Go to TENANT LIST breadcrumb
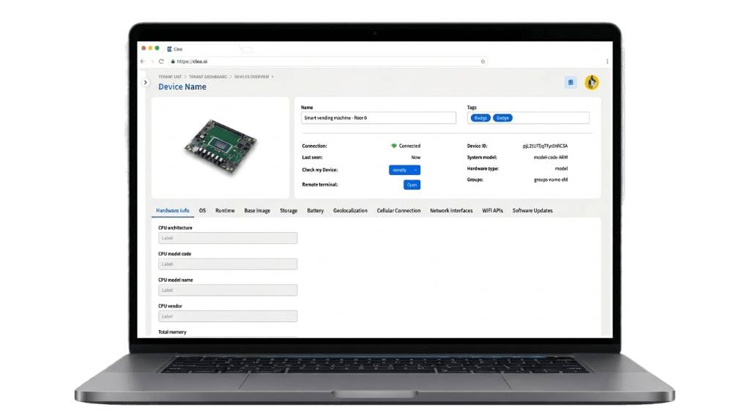 [170, 77]
